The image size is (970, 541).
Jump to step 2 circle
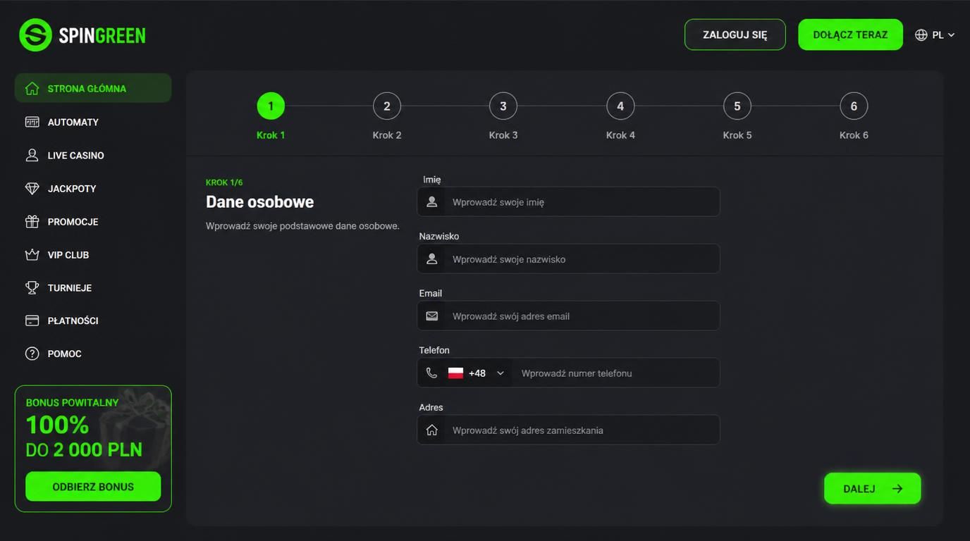387,106
